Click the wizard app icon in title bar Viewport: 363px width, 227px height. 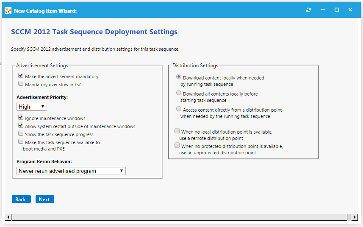pos(8,11)
